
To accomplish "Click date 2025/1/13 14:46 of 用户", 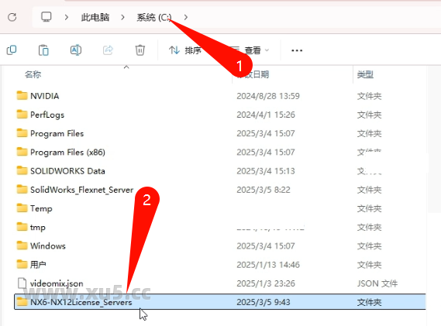I will [268, 265].
